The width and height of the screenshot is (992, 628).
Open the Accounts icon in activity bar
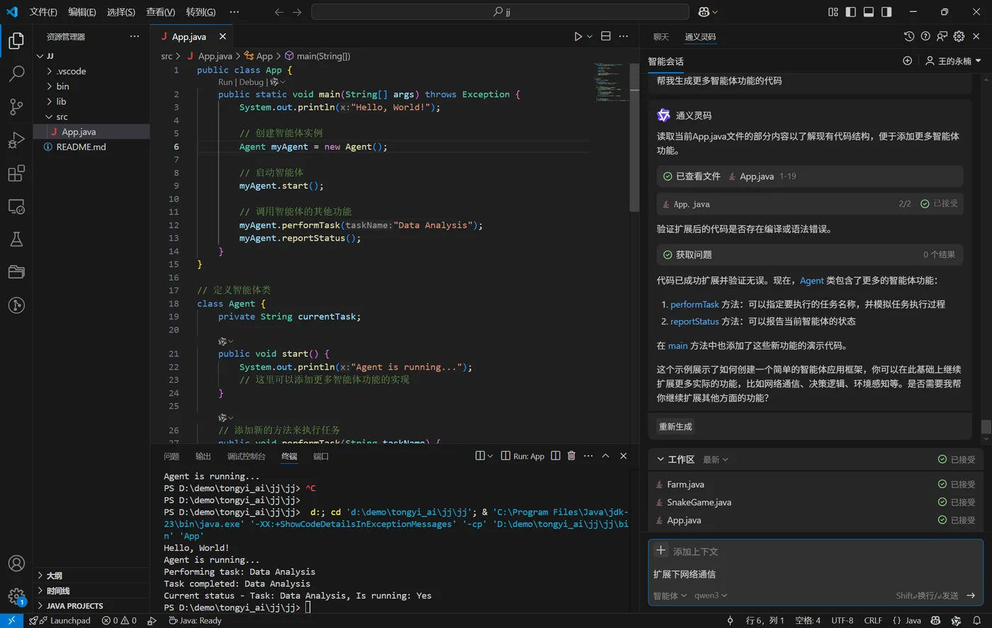(x=16, y=564)
